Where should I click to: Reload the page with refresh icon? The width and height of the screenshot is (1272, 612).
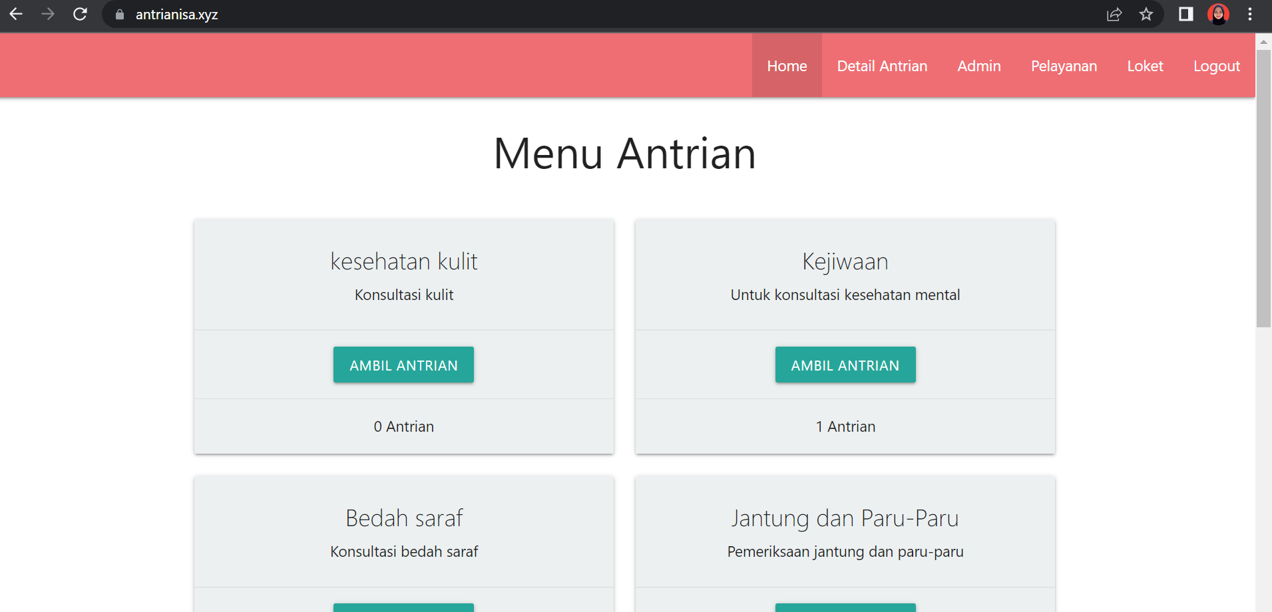pos(80,14)
